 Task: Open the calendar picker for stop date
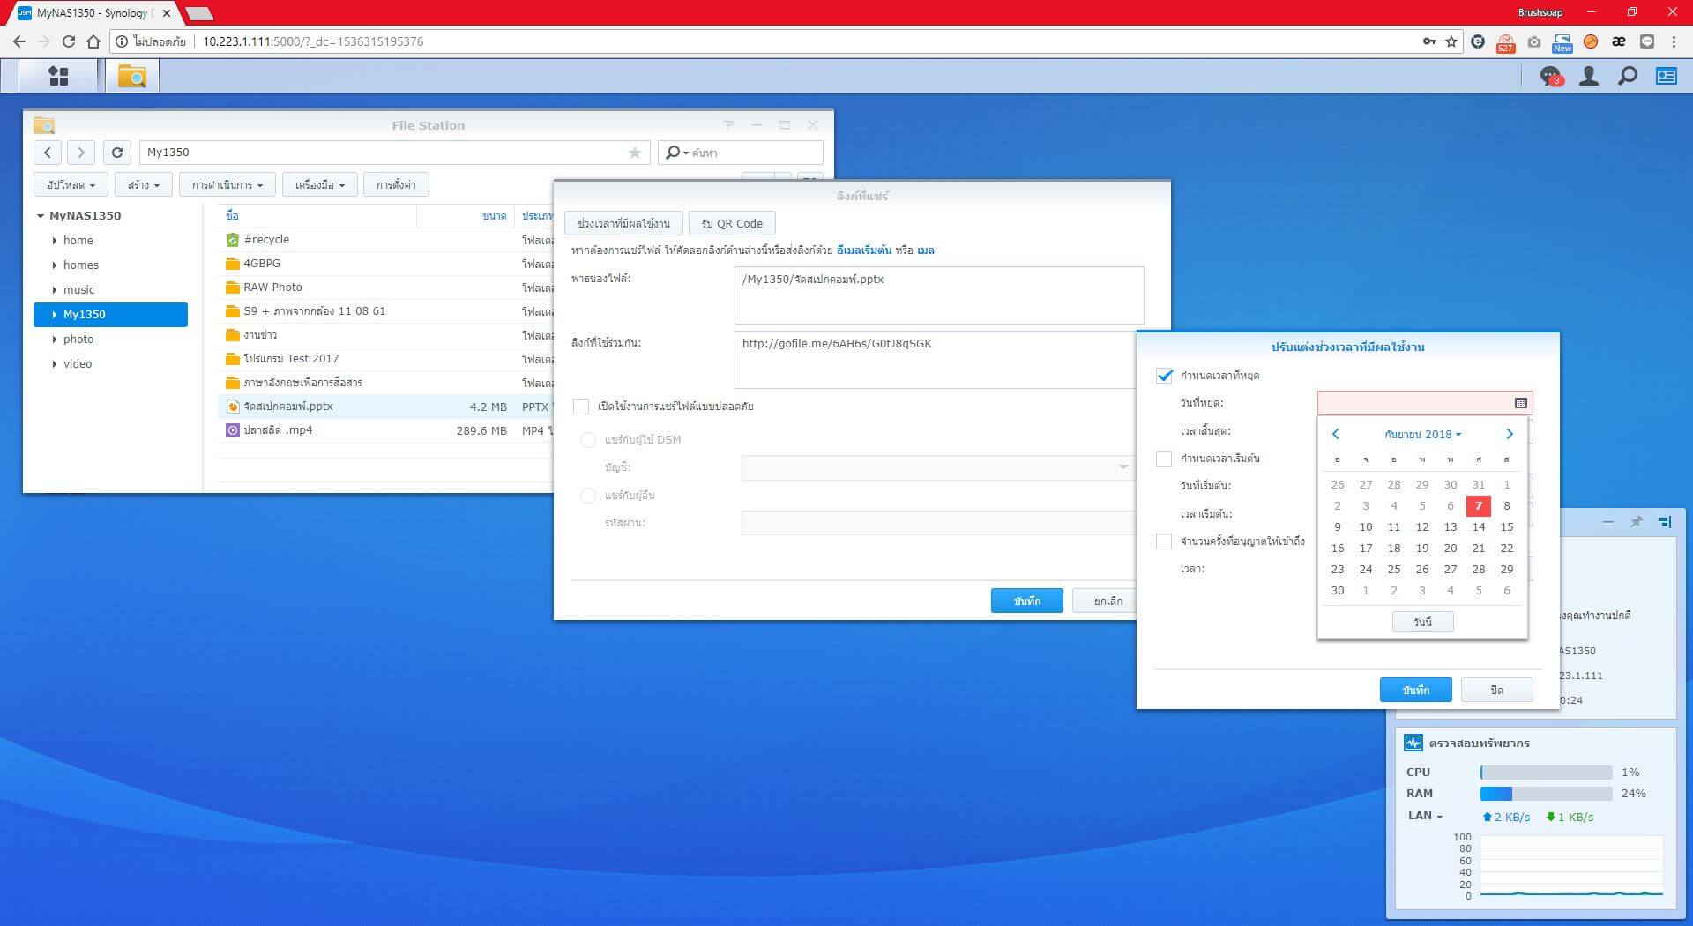click(1520, 403)
